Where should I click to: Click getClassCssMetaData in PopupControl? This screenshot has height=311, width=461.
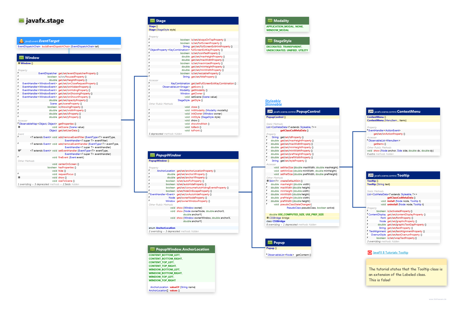coord(293,131)
